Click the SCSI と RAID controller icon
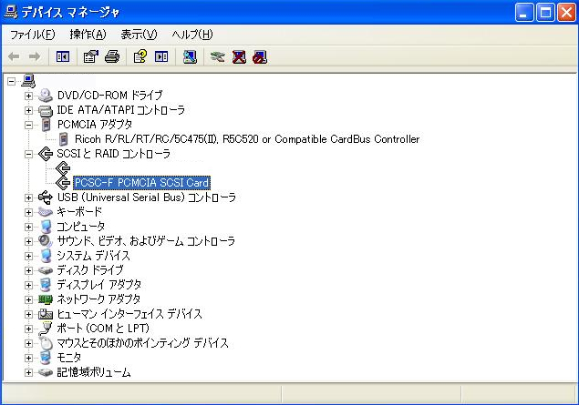This screenshot has width=579, height=405. (46, 154)
